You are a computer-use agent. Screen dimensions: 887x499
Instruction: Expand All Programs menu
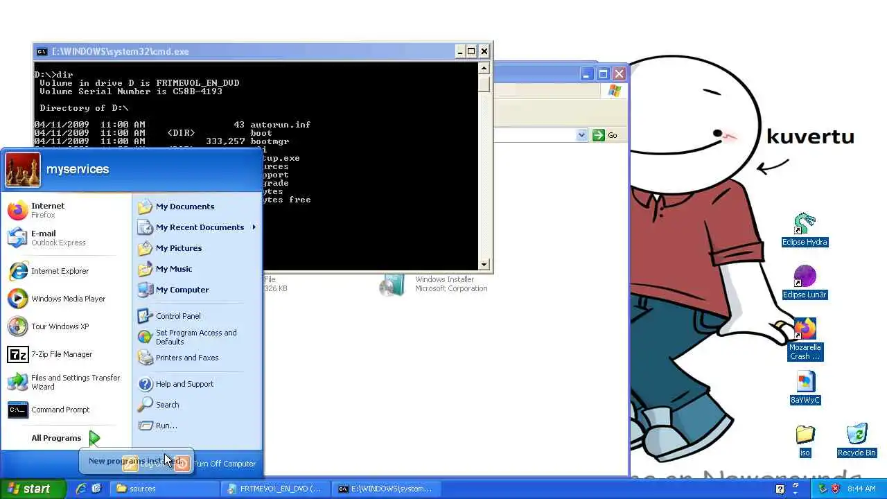(x=66, y=438)
